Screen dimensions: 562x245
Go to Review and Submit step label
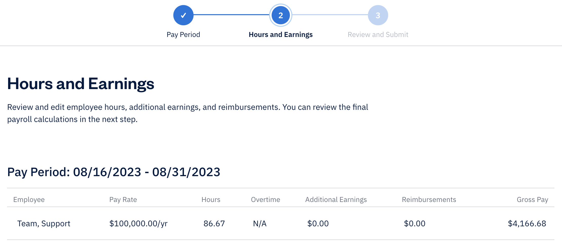[378, 34]
